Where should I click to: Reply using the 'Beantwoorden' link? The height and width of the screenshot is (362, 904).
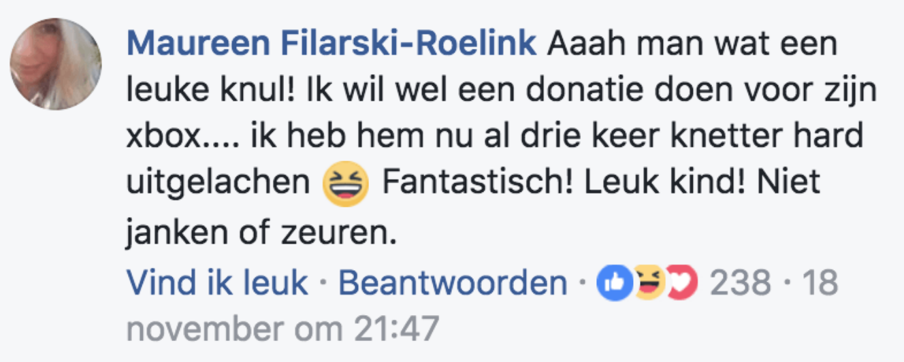[453, 282]
